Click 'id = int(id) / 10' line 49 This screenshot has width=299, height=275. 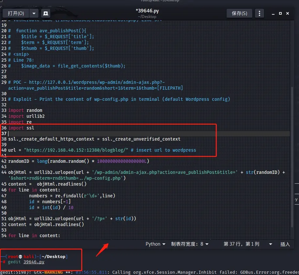(x=51, y=207)
